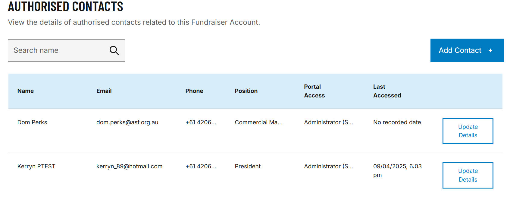Click the Phone column header
Screen dimensions: 510x200
[194, 91]
